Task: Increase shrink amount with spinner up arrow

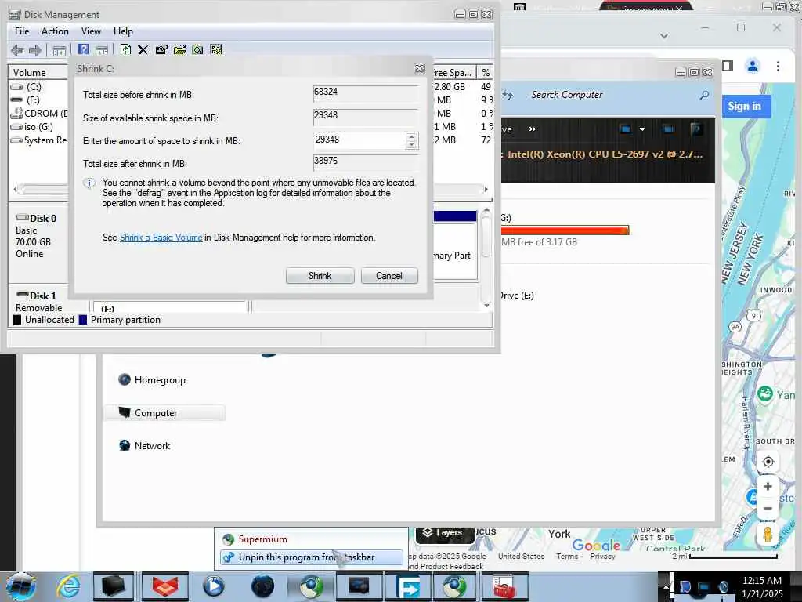Action: (x=411, y=136)
